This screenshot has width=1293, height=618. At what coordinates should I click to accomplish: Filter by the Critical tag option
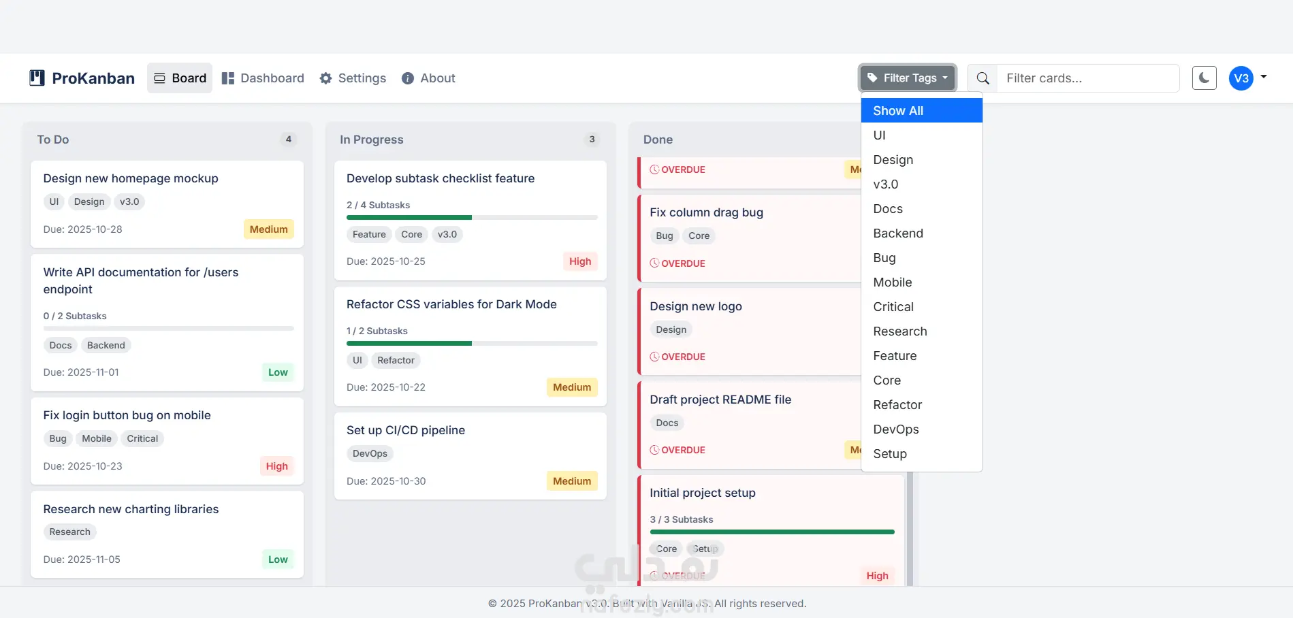[893, 307]
